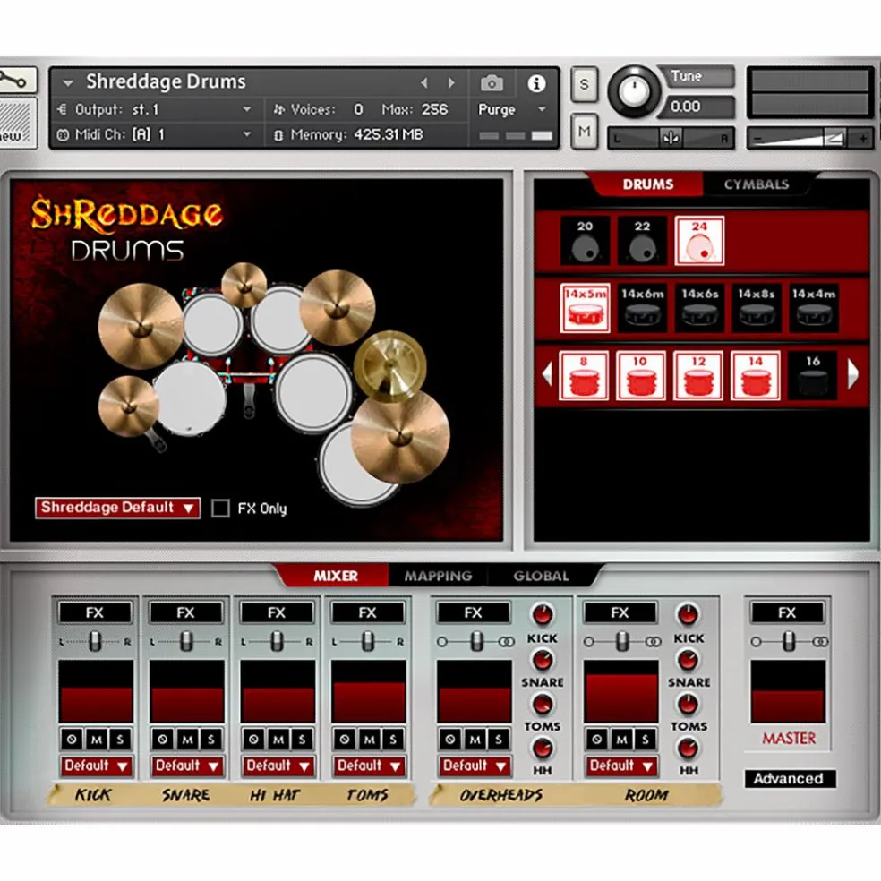Viewport: 881px width, 881px height.
Task: Adjust the KICK channel pan slider
Action: (96, 642)
